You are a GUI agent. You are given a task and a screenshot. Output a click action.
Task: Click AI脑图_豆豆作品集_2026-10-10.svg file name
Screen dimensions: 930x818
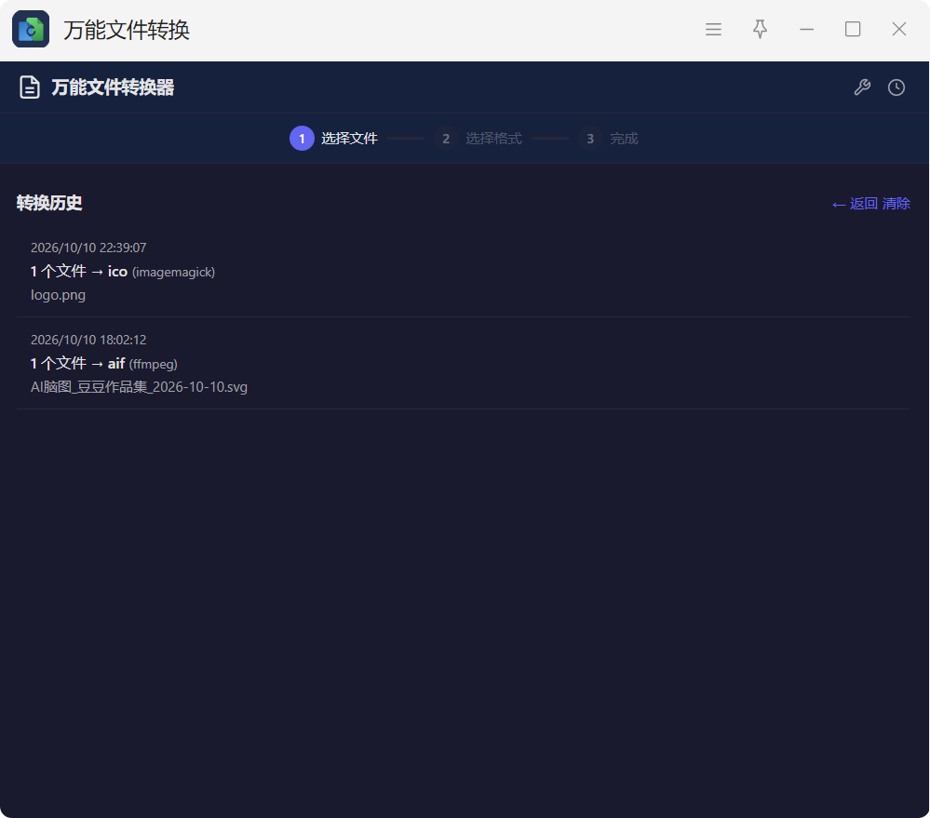tap(139, 387)
